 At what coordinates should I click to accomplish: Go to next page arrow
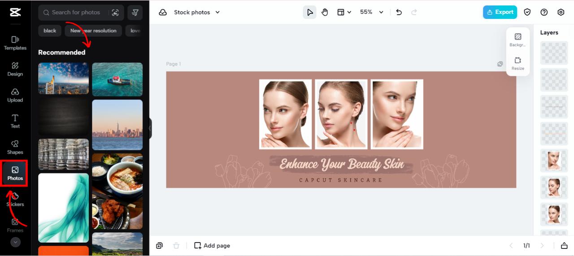click(x=542, y=246)
